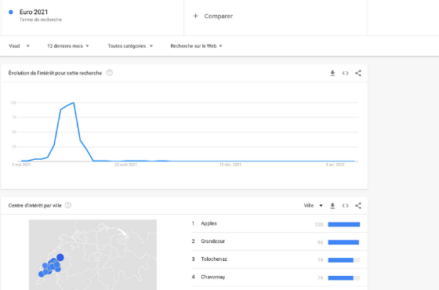Download the interest over time chart data
The width and height of the screenshot is (439, 290).
(332, 73)
